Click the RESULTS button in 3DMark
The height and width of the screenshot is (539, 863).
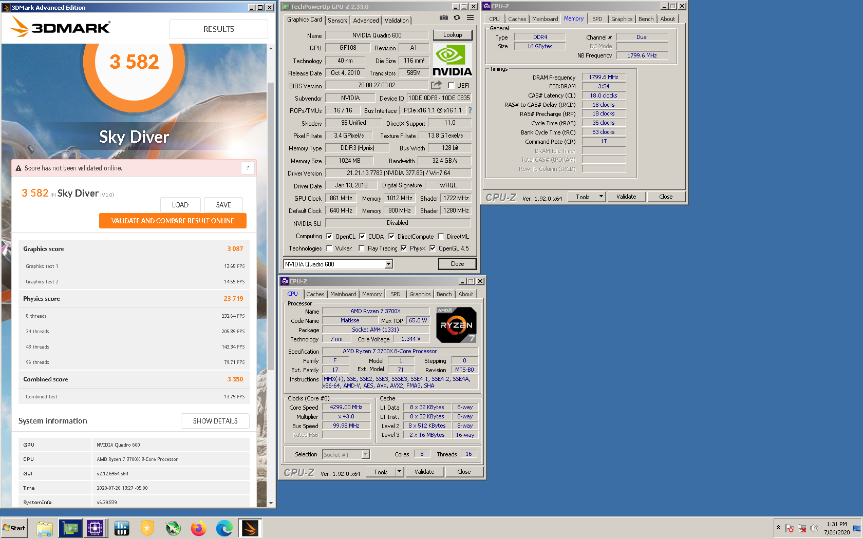click(219, 29)
